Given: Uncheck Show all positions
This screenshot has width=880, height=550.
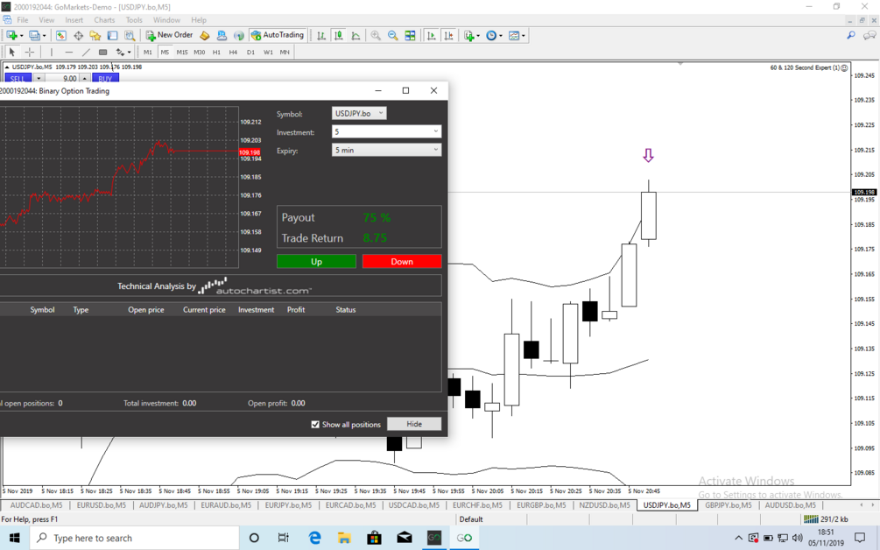Looking at the screenshot, I should pos(315,424).
